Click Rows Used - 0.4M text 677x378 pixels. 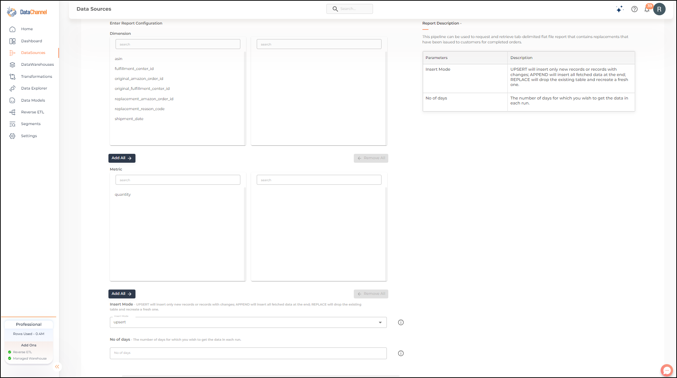[28, 334]
